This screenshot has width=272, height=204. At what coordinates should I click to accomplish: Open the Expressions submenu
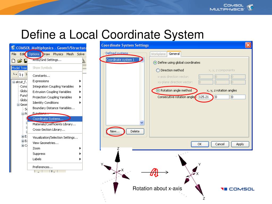click(x=55, y=81)
